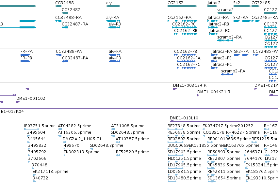Click protein CG32488-PA
The width and height of the screenshot is (278, 183).
(x=59, y=55)
